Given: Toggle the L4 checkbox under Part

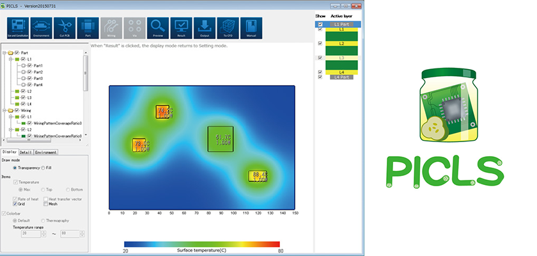Looking at the screenshot, I should 23,104.
